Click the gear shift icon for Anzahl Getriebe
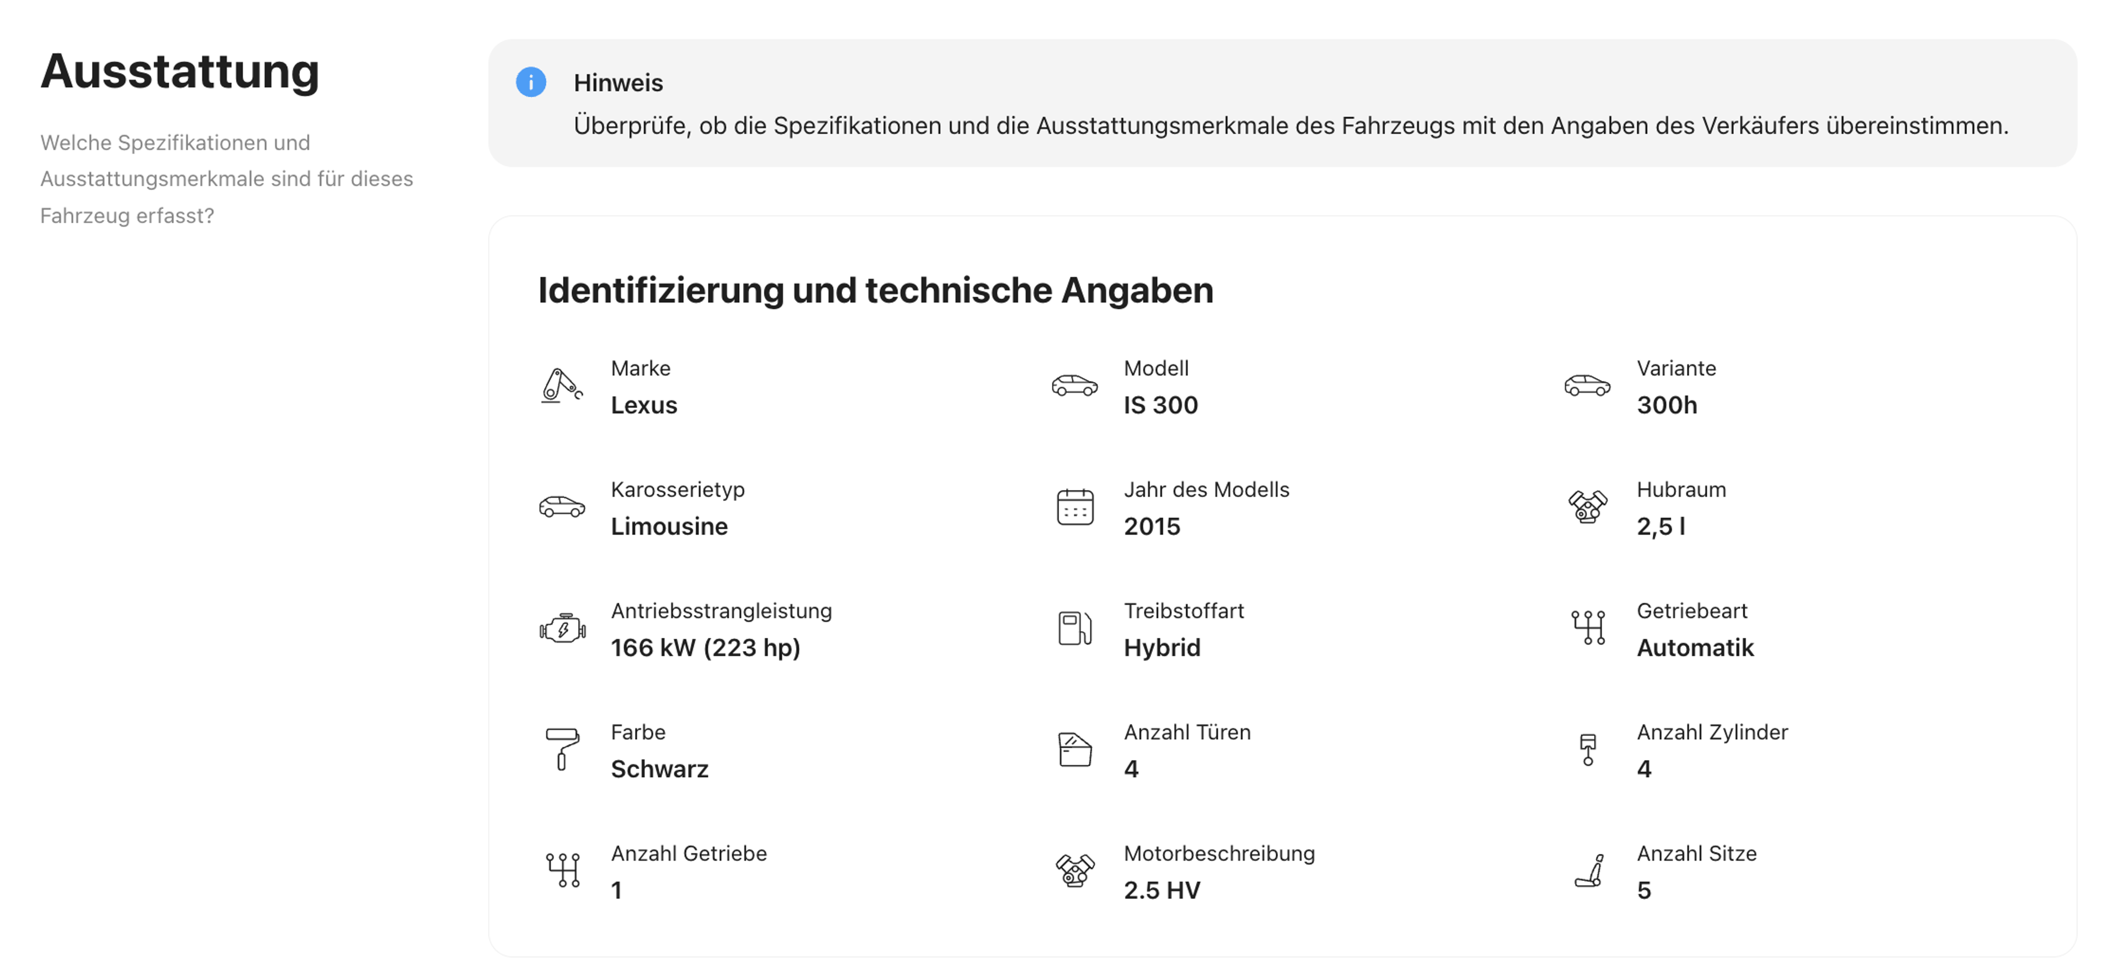 click(563, 870)
